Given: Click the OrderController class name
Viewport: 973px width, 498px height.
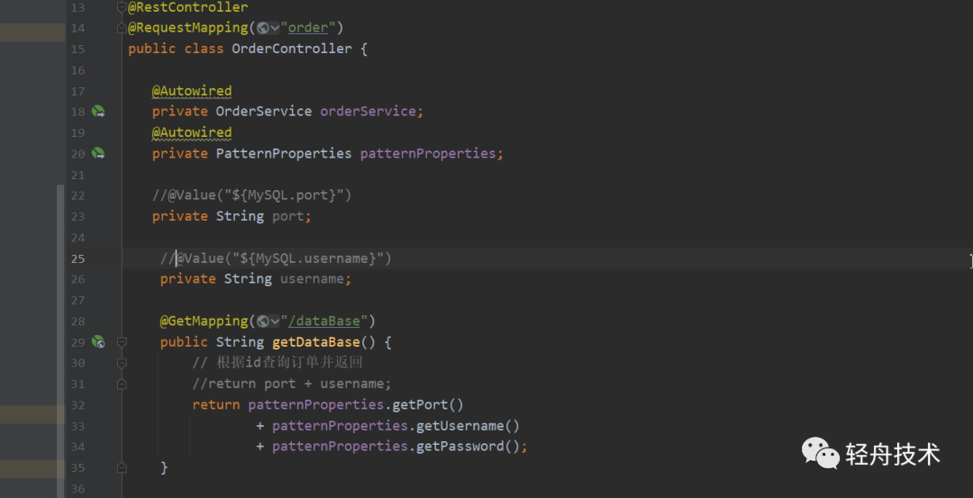Looking at the screenshot, I should pyautogui.click(x=292, y=49).
